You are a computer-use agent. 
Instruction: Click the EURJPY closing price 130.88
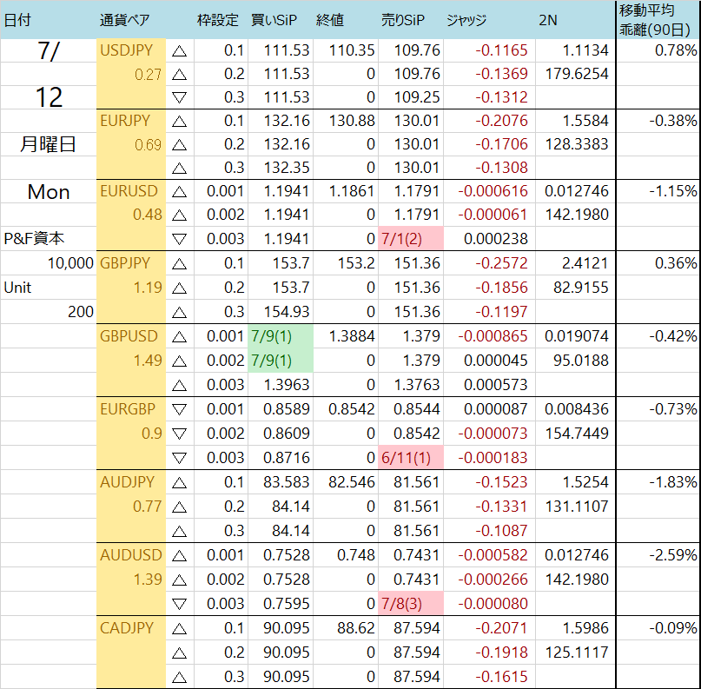pos(352,120)
